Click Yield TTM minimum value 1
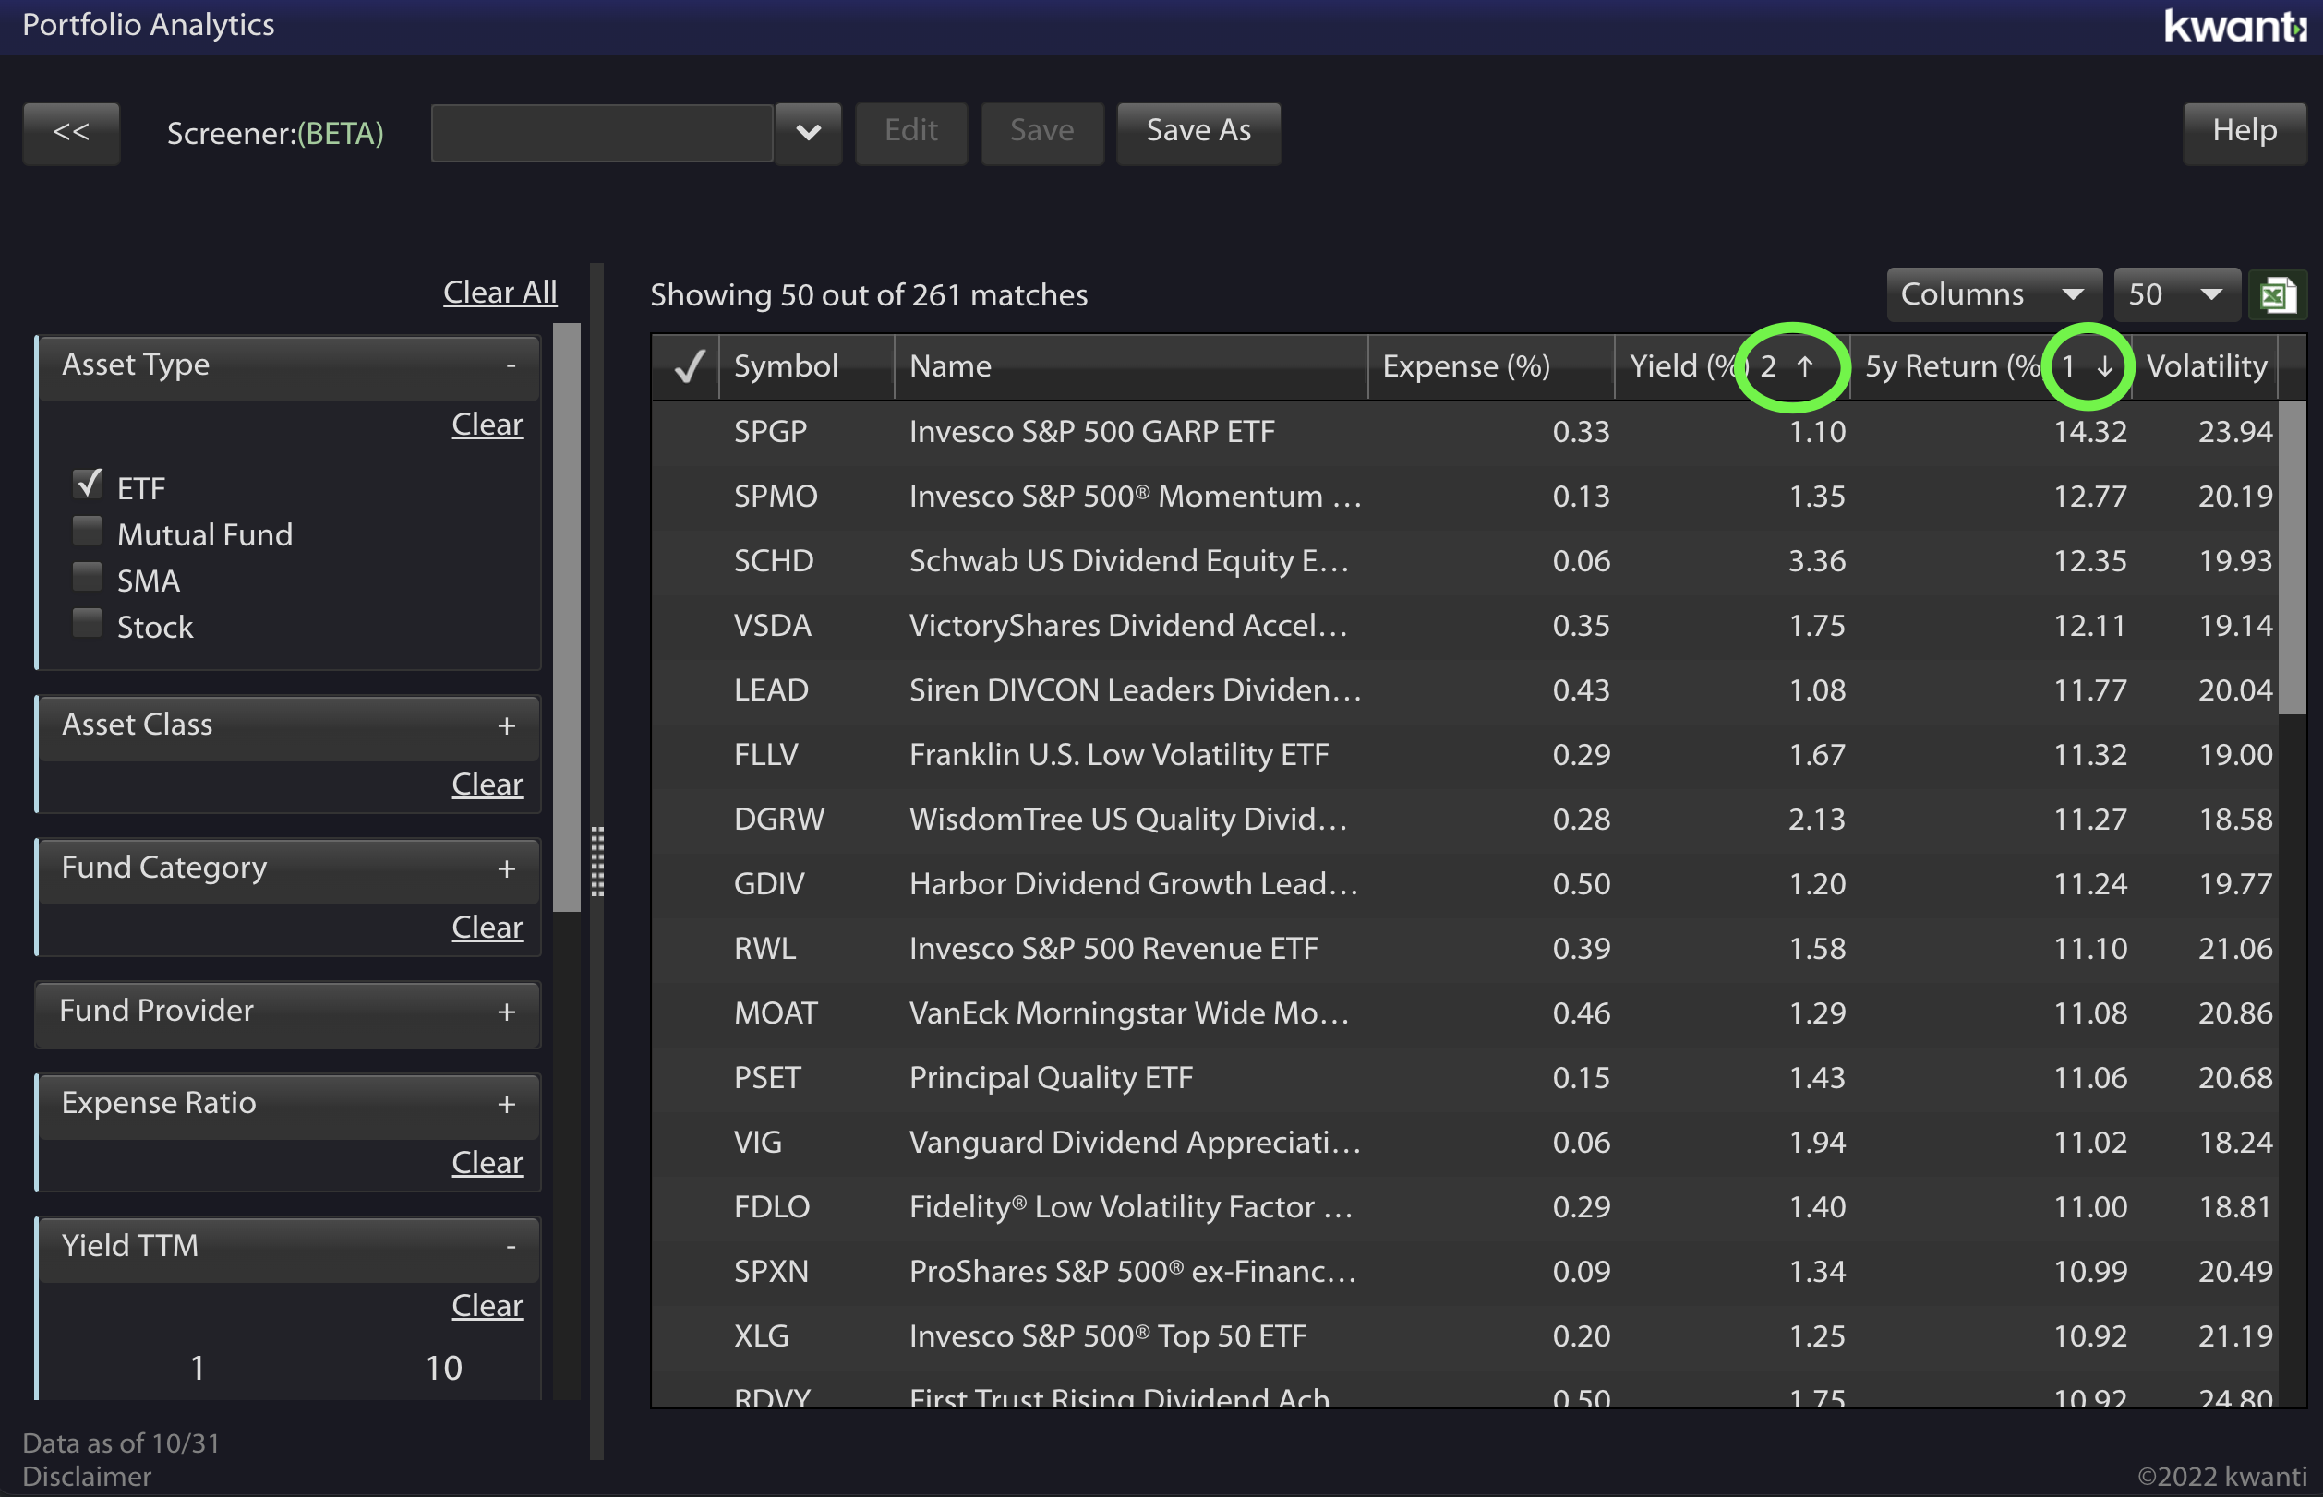 click(198, 1369)
